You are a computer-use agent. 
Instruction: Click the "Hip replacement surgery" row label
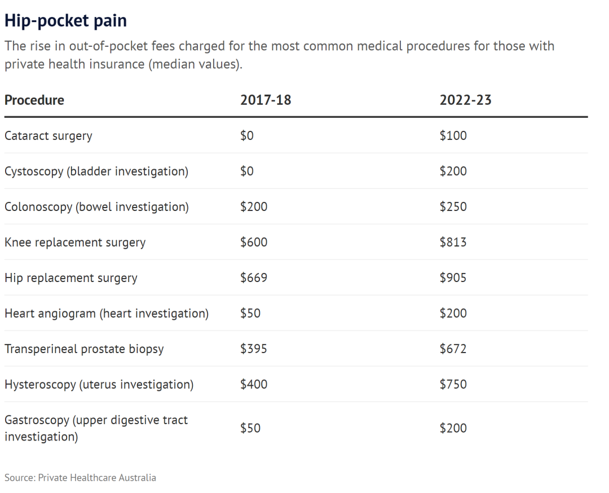[x=71, y=278]
